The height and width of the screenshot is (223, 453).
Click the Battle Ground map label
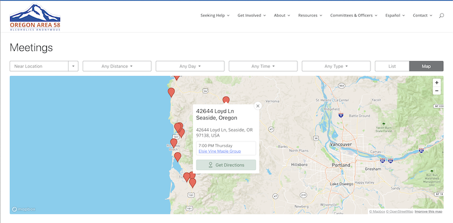pyautogui.click(x=360, y=116)
